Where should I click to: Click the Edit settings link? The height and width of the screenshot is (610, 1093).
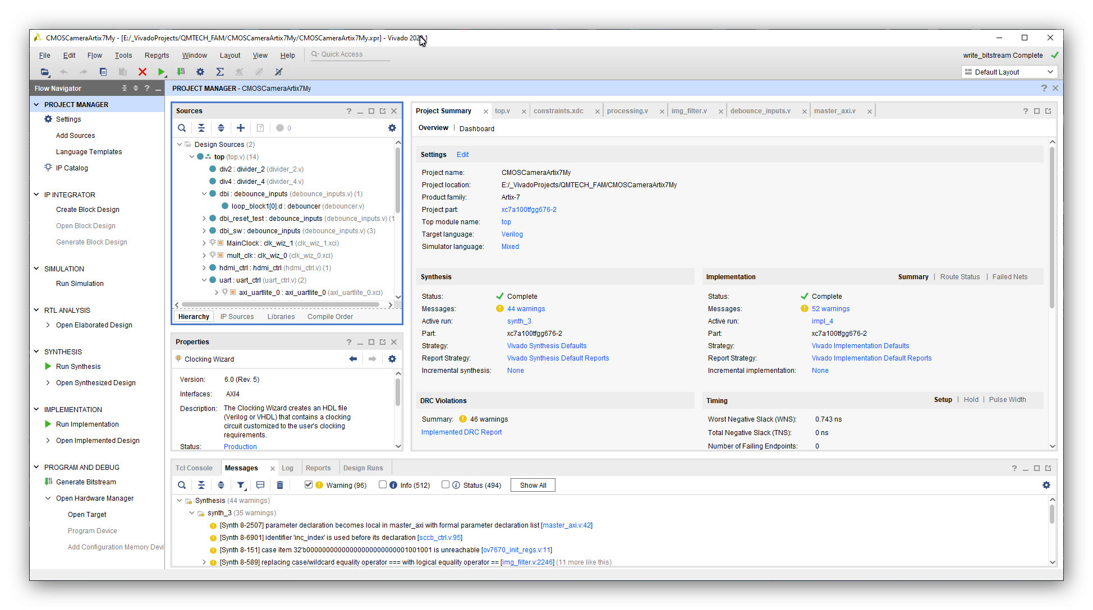point(462,155)
